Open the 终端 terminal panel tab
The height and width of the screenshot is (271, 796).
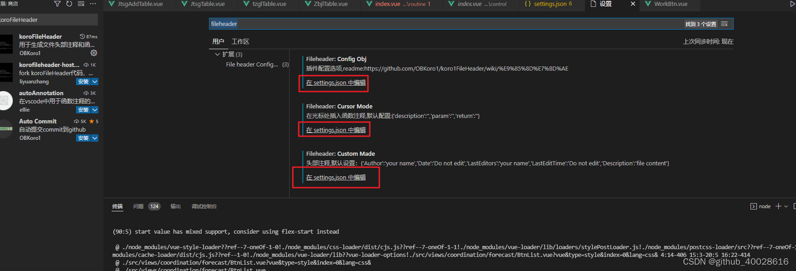[x=117, y=206]
